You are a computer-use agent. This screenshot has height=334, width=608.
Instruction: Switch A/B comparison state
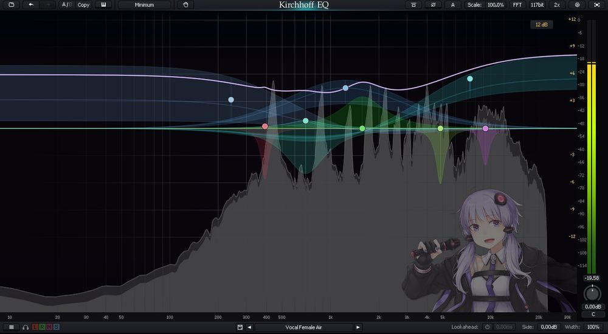point(67,5)
